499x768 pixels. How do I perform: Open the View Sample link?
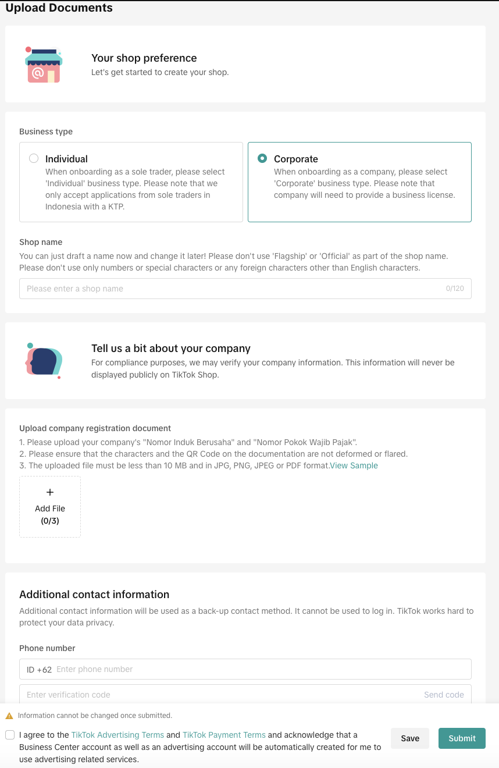pyautogui.click(x=354, y=465)
